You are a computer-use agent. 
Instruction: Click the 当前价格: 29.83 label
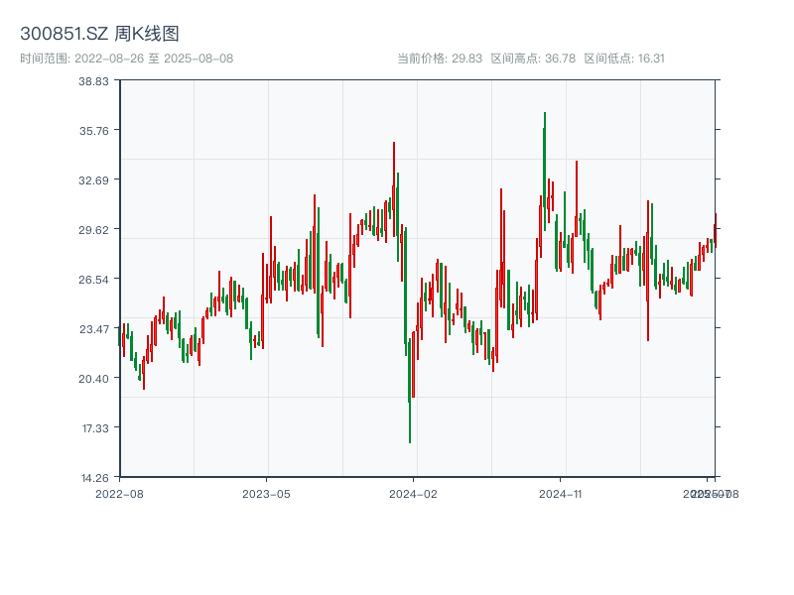point(440,59)
